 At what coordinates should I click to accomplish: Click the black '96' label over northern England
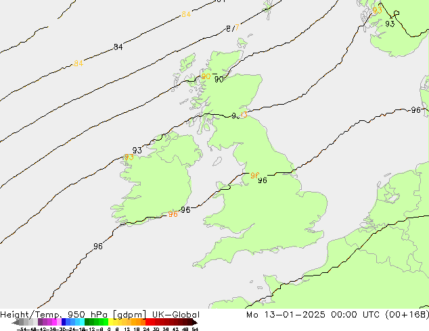(263, 180)
